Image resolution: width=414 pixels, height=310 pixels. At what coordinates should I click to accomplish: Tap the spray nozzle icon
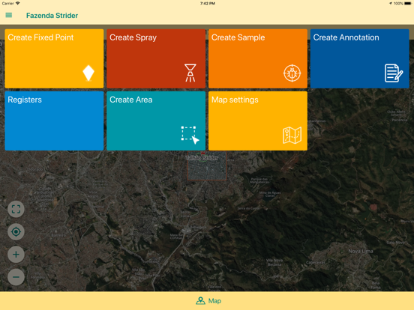(x=190, y=73)
